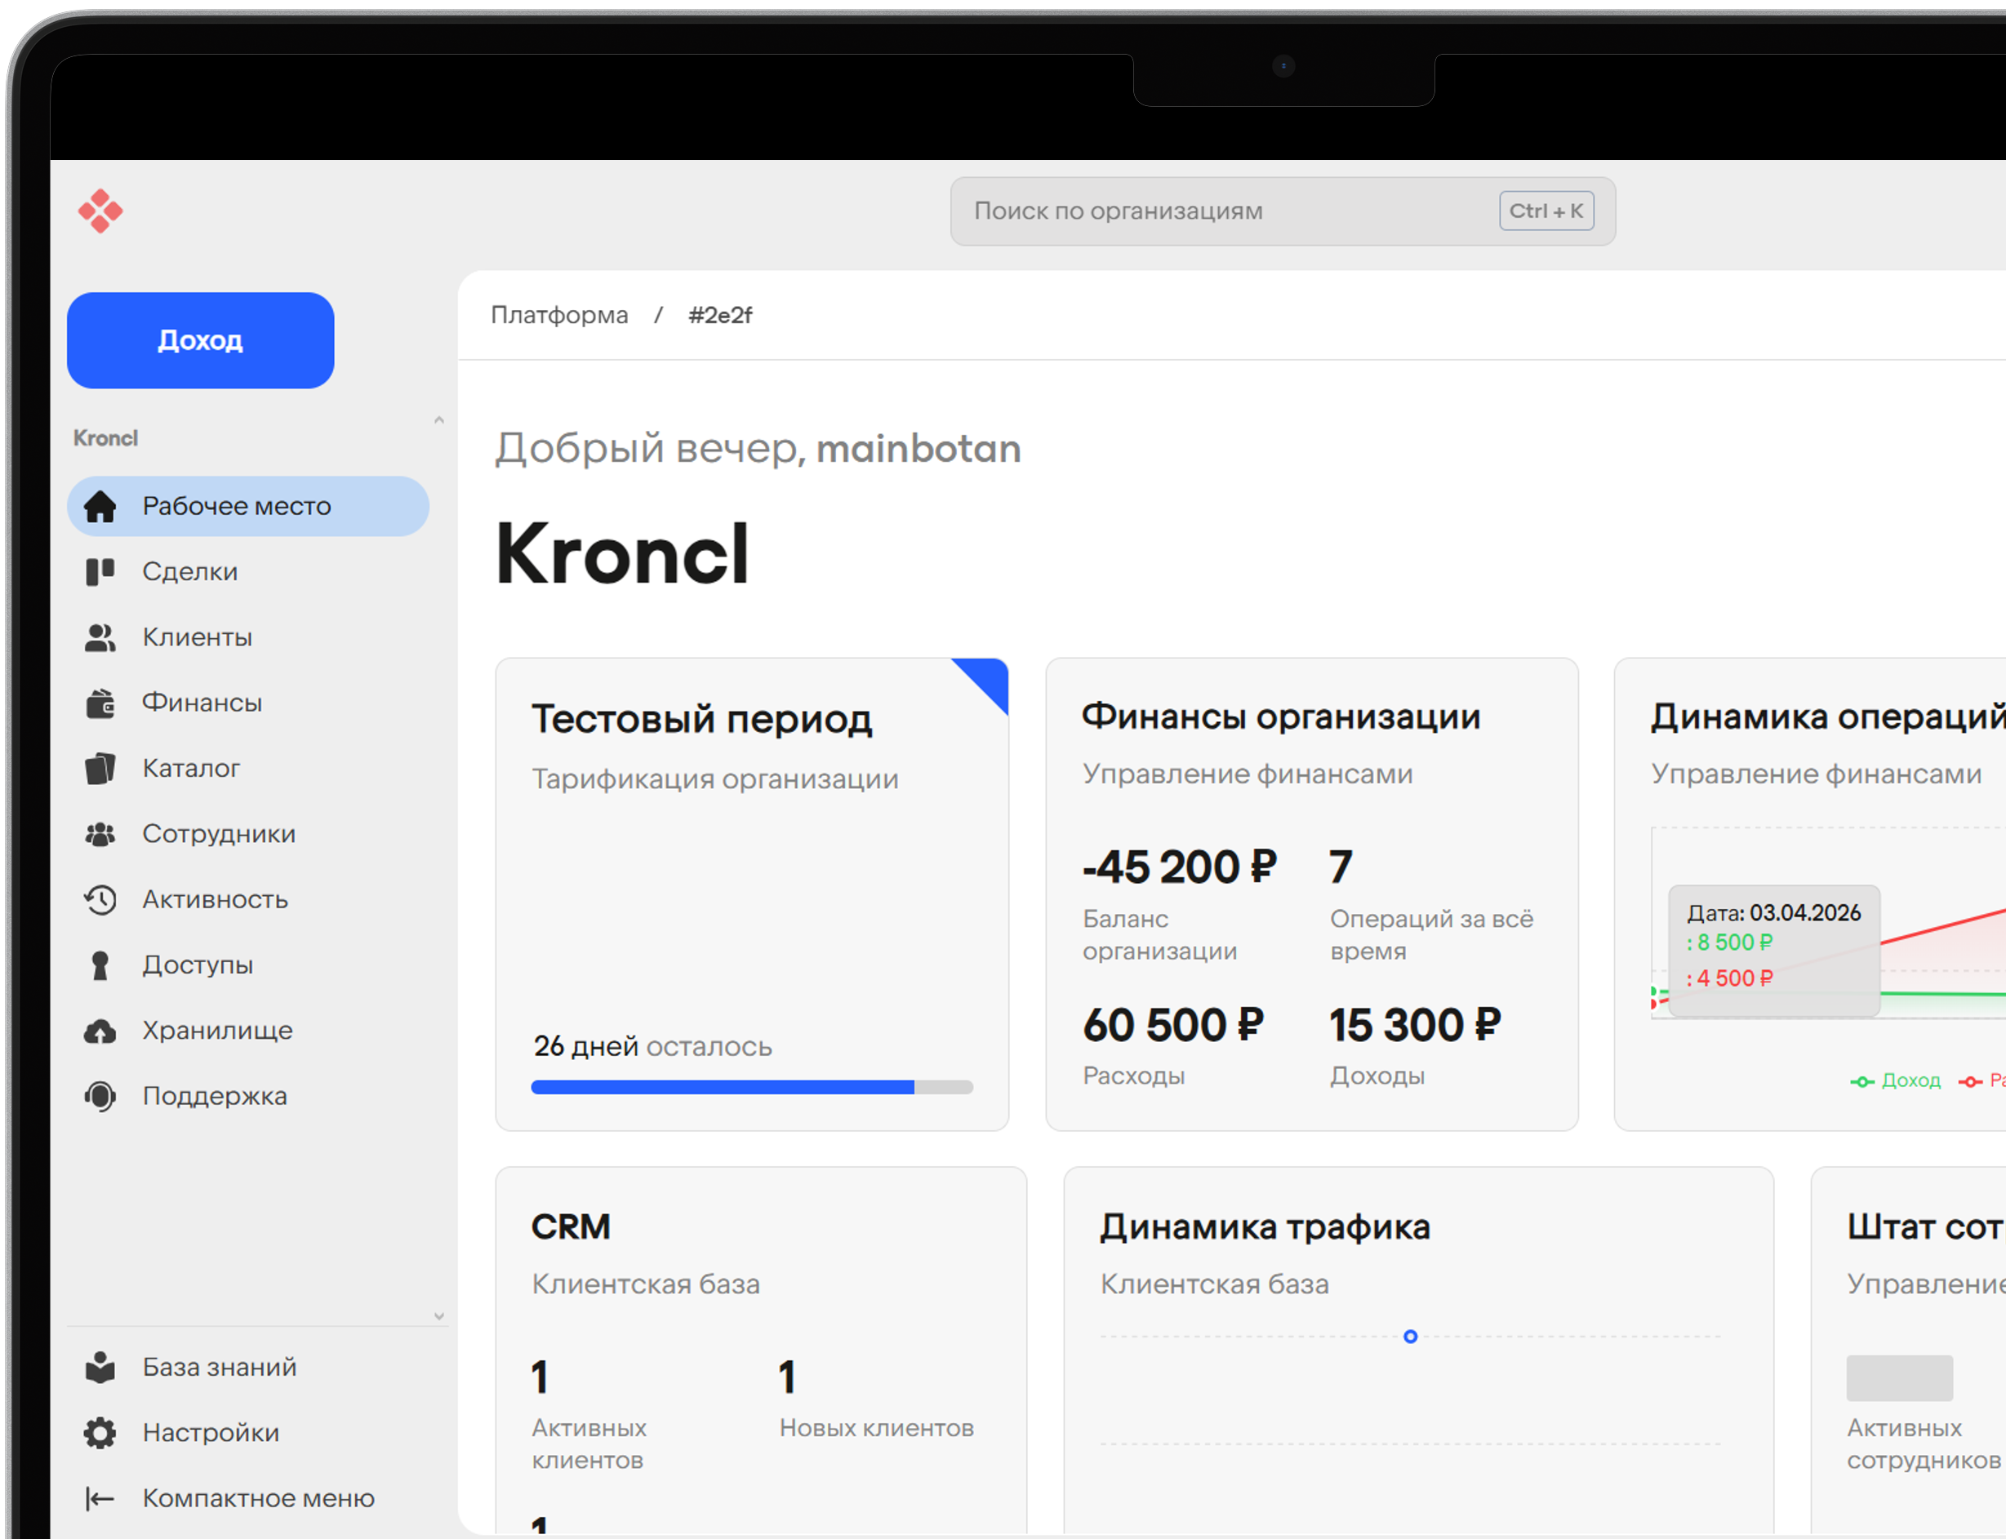Click the Клиенты people icon

pos(100,637)
